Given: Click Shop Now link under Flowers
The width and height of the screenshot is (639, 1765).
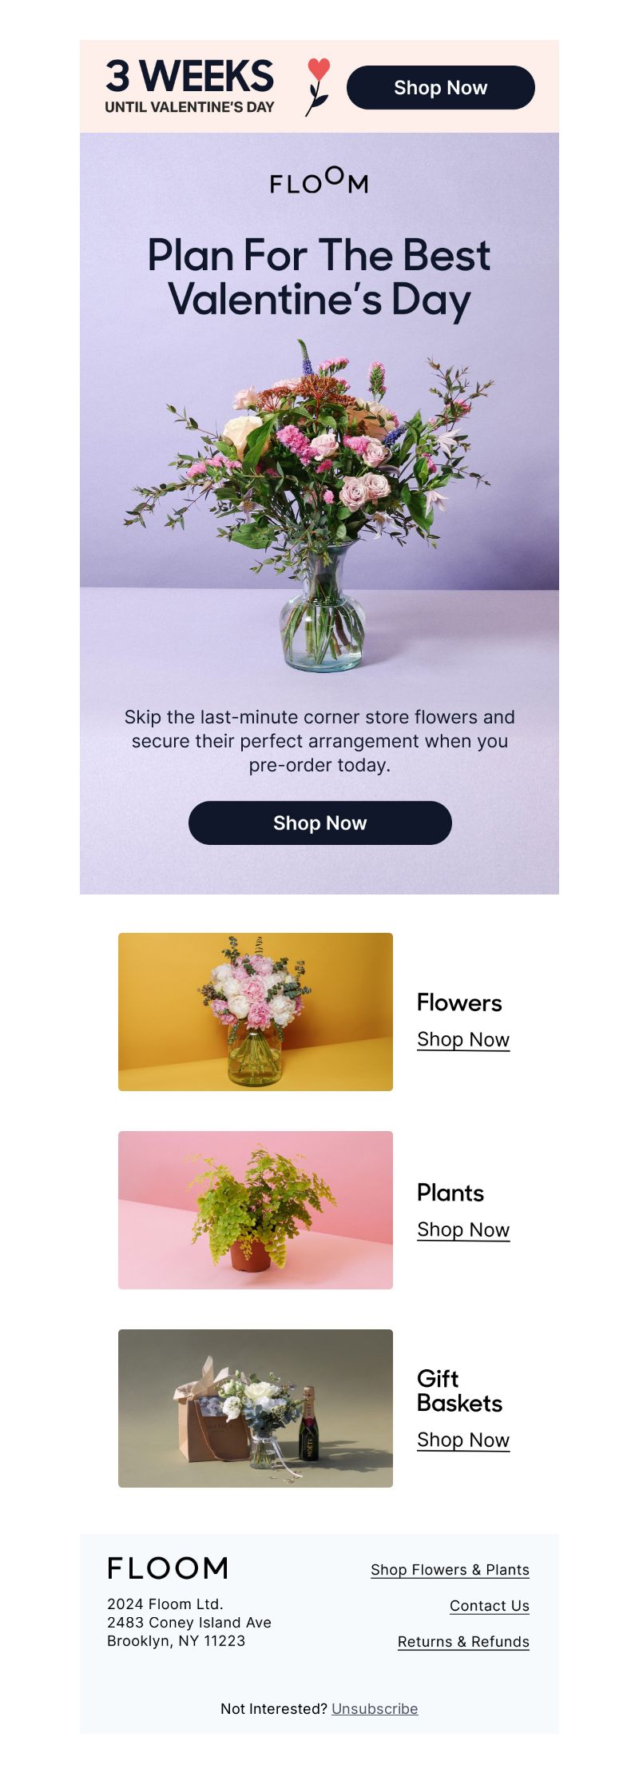Looking at the screenshot, I should (x=463, y=1040).
